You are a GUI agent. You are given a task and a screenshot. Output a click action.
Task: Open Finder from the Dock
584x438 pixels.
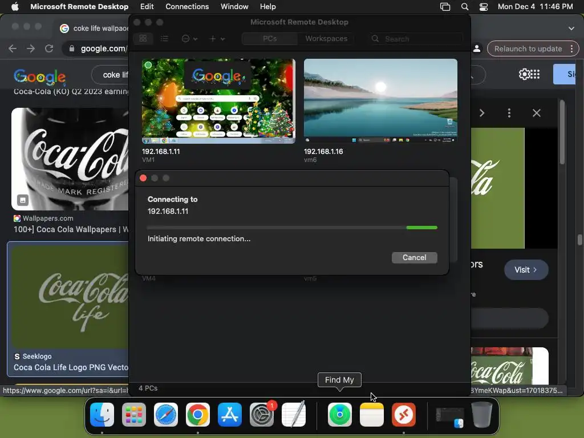click(102, 415)
